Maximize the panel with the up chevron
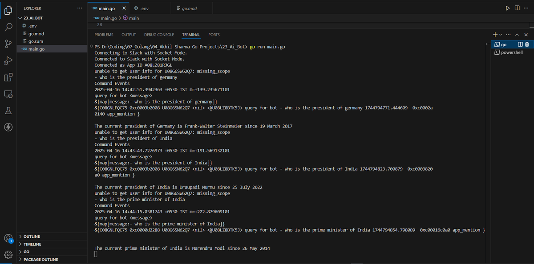Screen dimensions: 534x264 point(517,35)
